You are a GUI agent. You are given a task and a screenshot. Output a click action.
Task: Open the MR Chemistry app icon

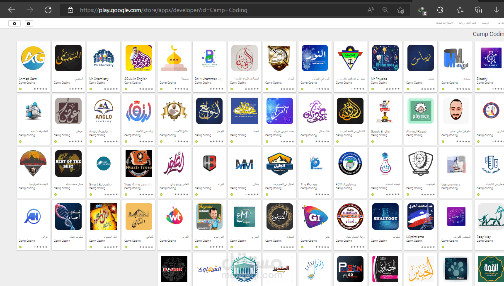(x=104, y=58)
